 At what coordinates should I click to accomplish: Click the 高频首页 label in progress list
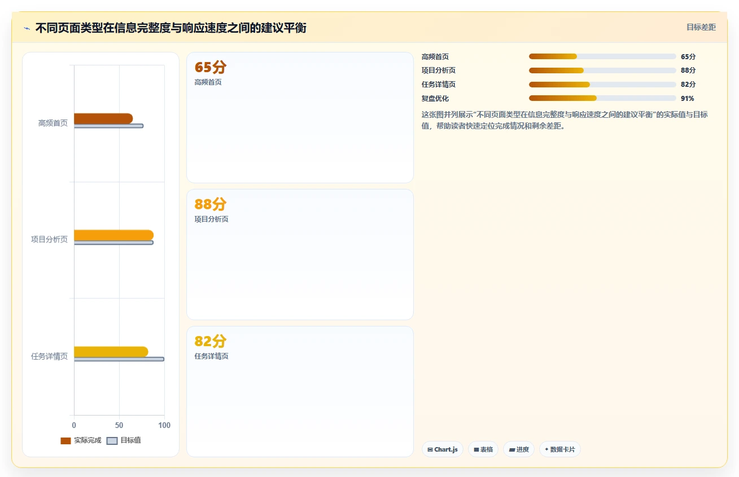click(435, 56)
